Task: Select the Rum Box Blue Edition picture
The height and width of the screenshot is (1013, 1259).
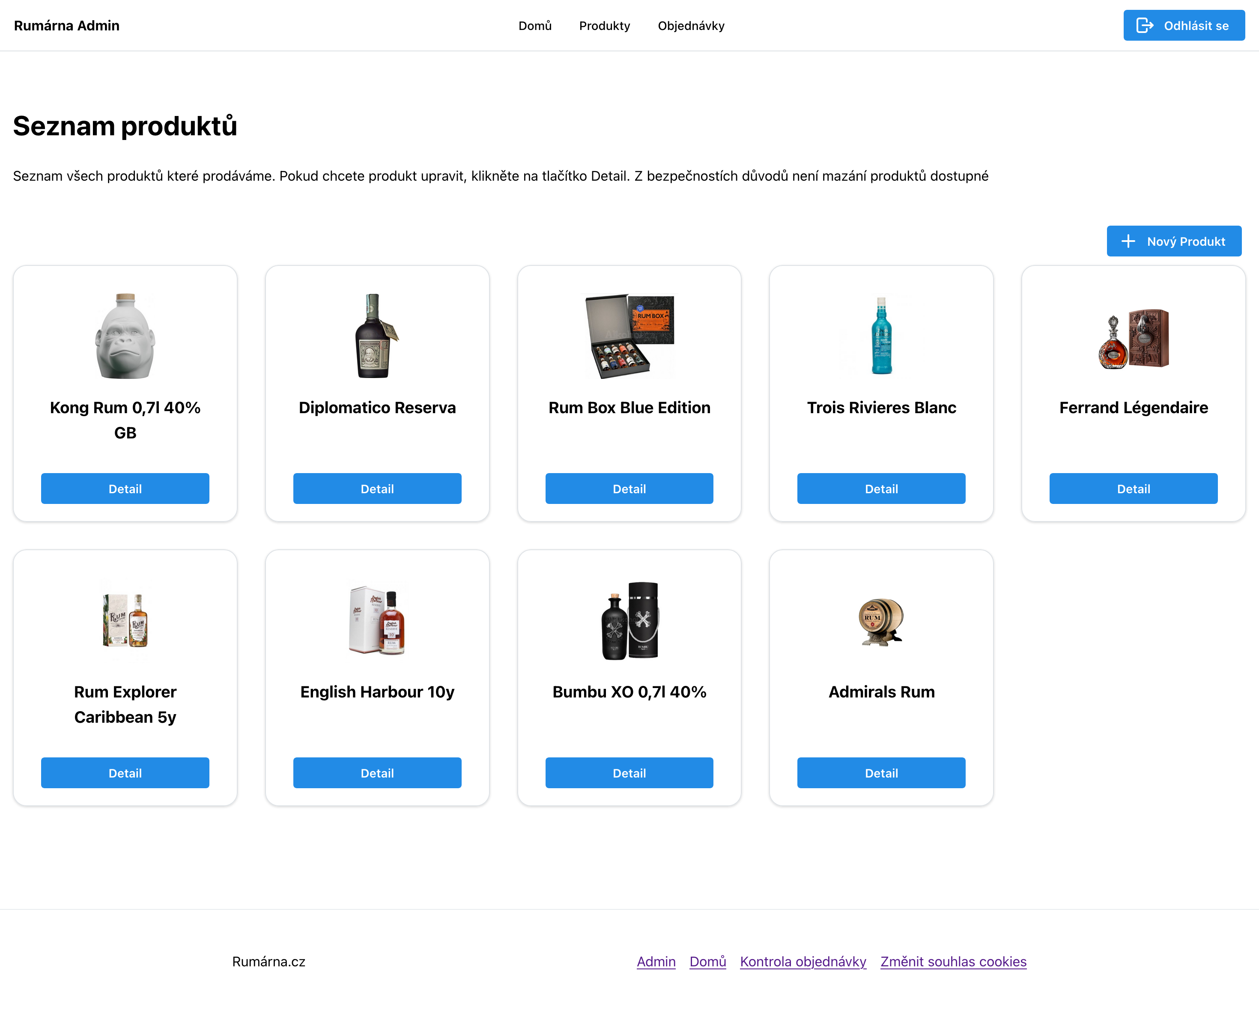Action: tap(629, 336)
